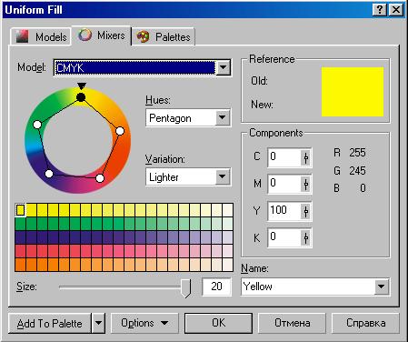Click the K component slider popup button
Viewport: 408px width, 342px height.
pos(306,237)
